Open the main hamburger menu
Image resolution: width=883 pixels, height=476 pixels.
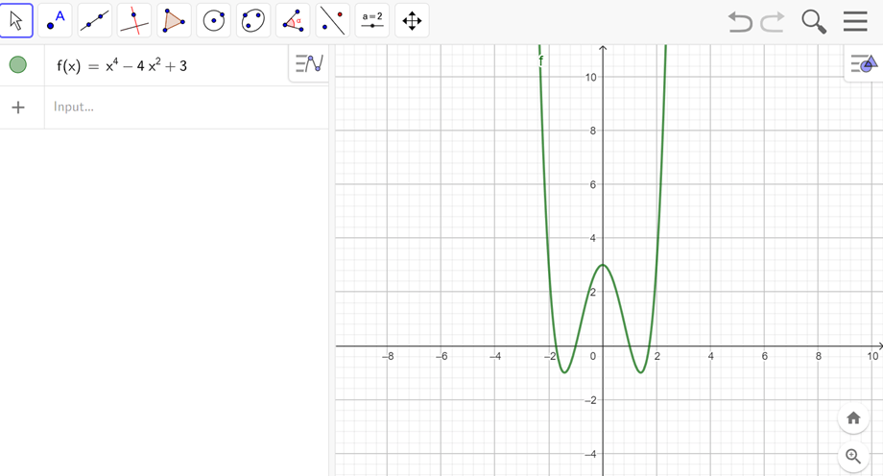(855, 21)
